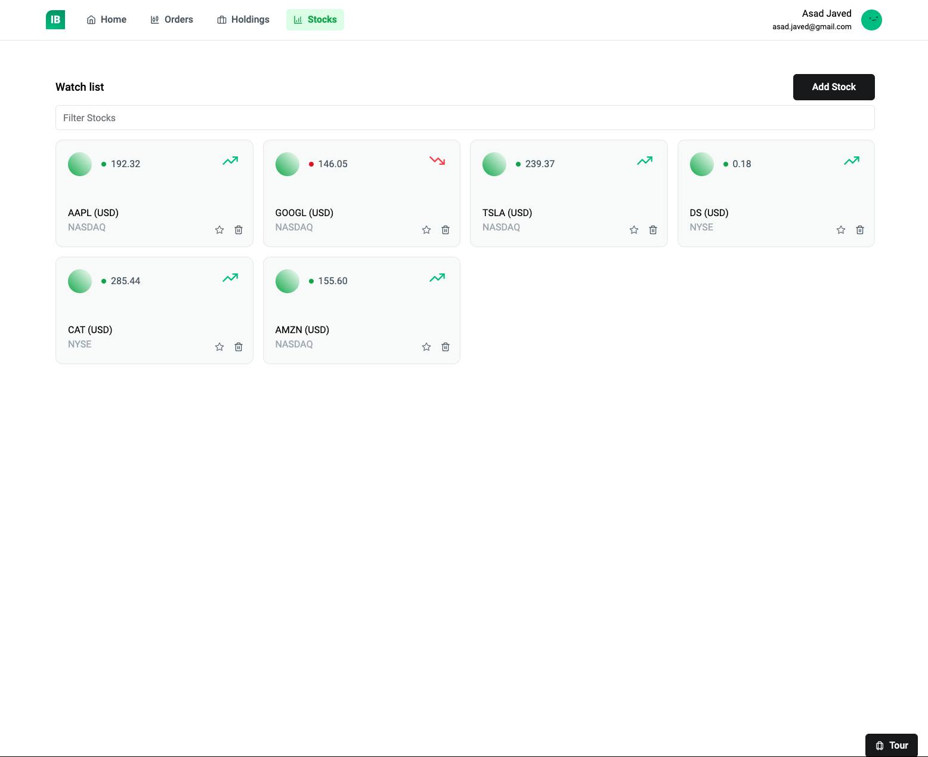Screen dimensions: 928x757
Task: Delete TSLA using the trash icon
Action: [x=653, y=230]
